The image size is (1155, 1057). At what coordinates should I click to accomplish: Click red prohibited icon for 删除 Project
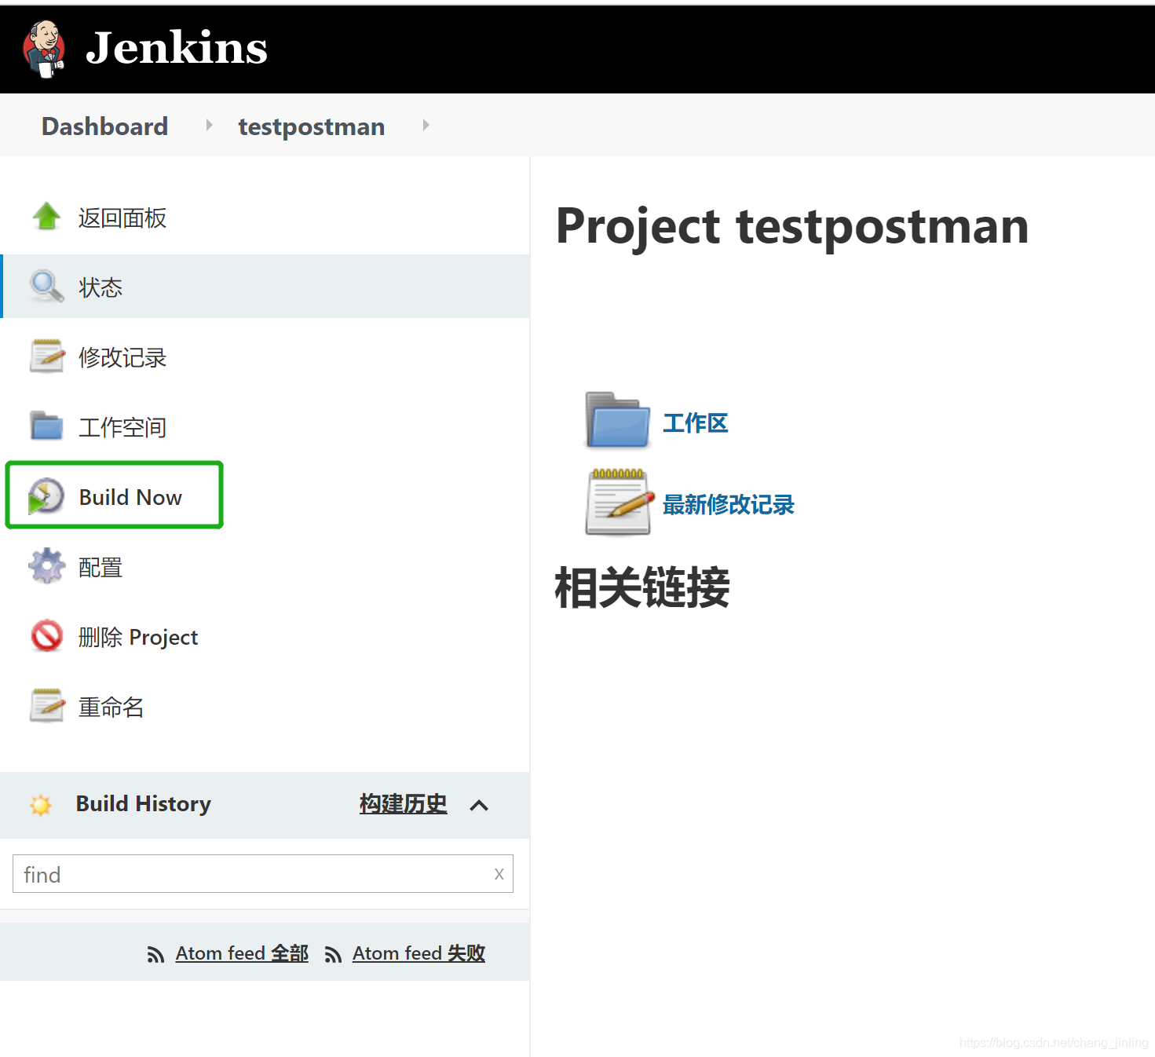(47, 636)
